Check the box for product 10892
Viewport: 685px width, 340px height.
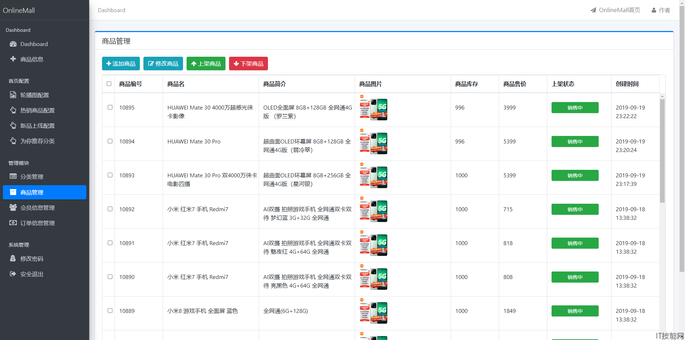[110, 209]
